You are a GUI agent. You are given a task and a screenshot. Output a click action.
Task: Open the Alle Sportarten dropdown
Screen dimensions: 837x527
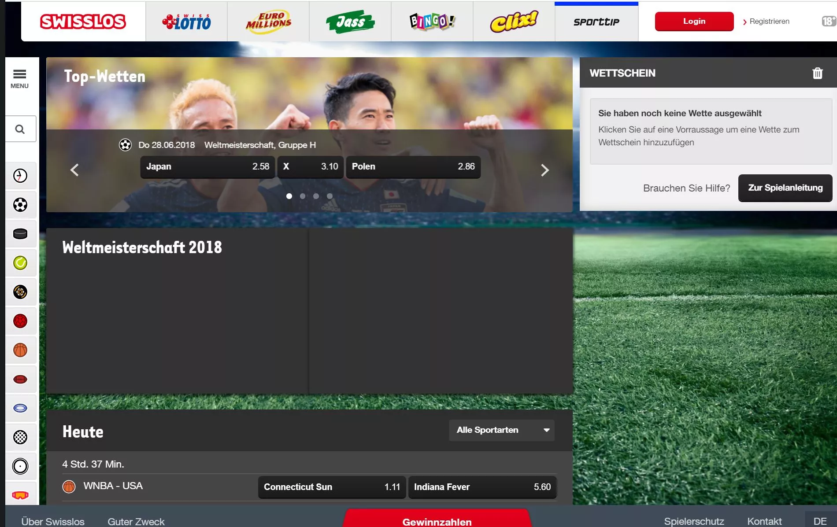tap(501, 430)
